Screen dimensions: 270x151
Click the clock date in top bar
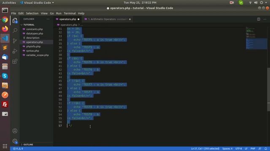140,3
